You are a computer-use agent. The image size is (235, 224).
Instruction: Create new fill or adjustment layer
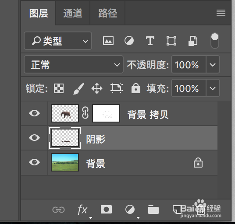(x=130, y=210)
